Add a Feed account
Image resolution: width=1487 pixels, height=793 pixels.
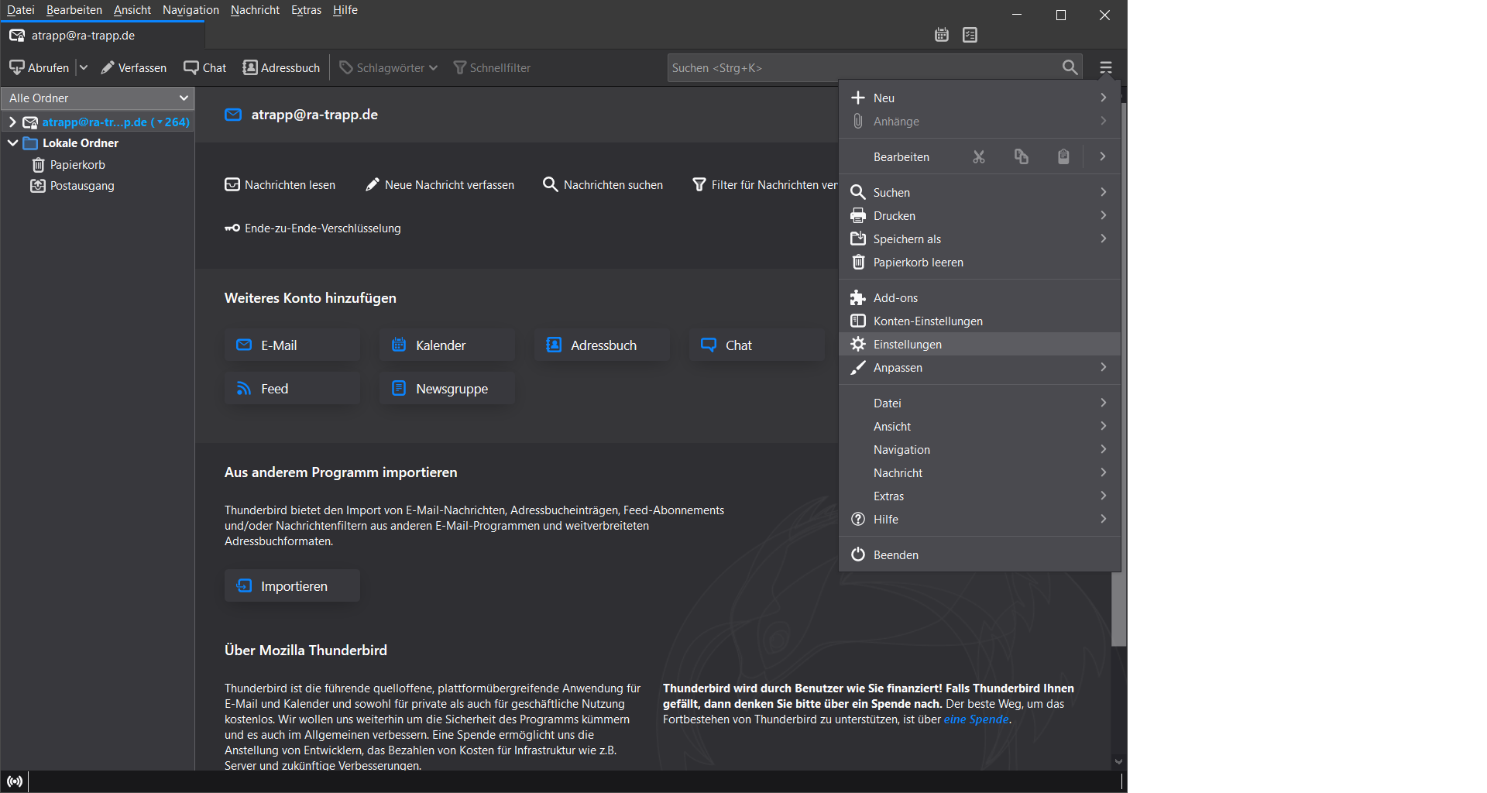coord(292,388)
